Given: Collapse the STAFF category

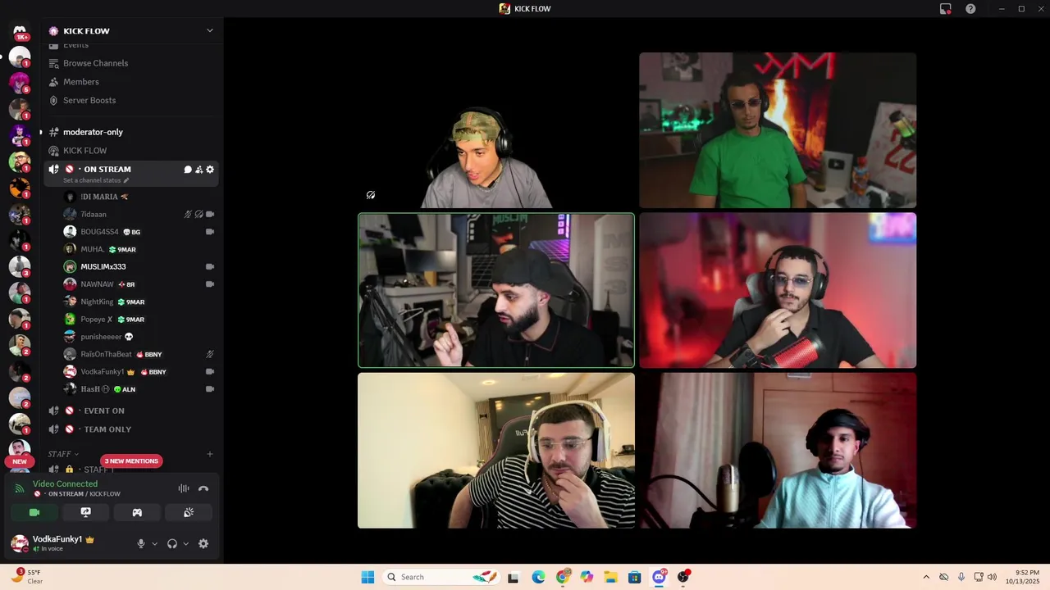Looking at the screenshot, I should (63, 454).
